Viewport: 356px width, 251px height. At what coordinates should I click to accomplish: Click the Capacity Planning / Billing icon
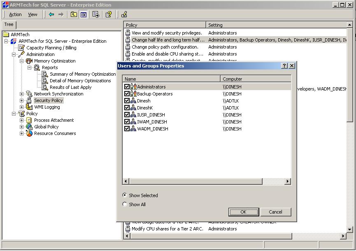point(21,48)
